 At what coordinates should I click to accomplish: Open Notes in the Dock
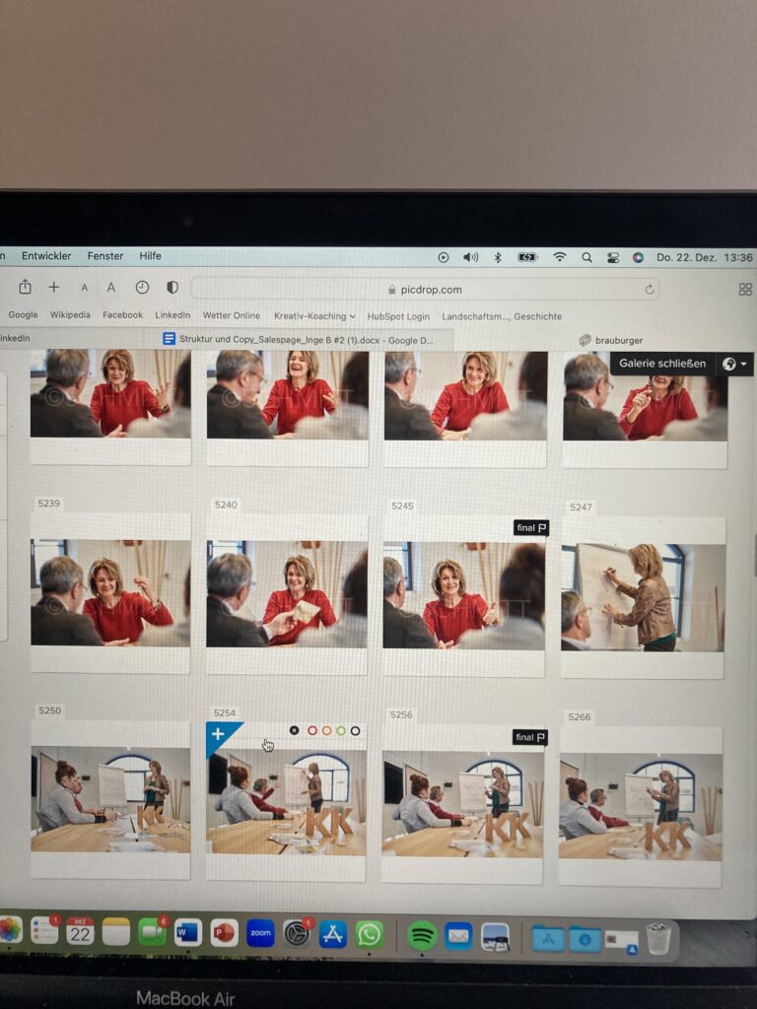tap(116, 932)
